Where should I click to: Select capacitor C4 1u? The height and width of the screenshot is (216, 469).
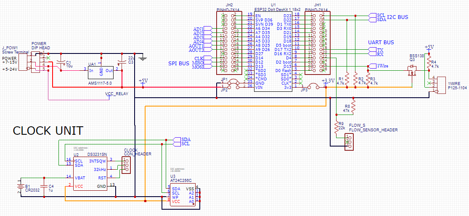(x=44, y=186)
